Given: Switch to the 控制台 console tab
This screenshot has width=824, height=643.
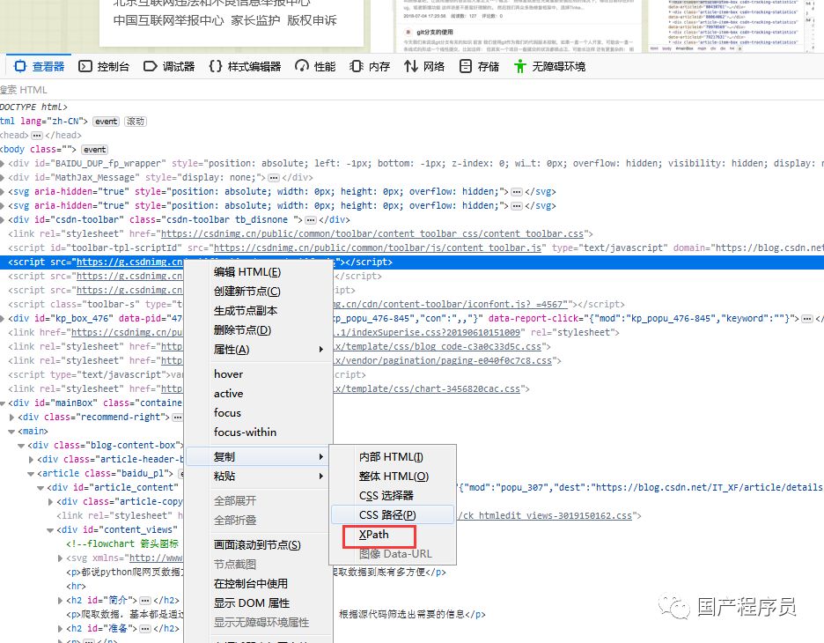Looking at the screenshot, I should coord(104,66).
